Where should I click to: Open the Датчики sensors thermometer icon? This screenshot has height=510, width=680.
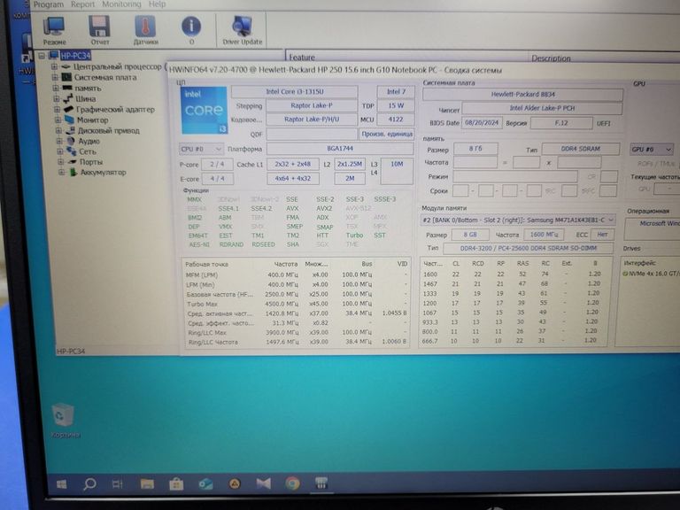coord(145,27)
